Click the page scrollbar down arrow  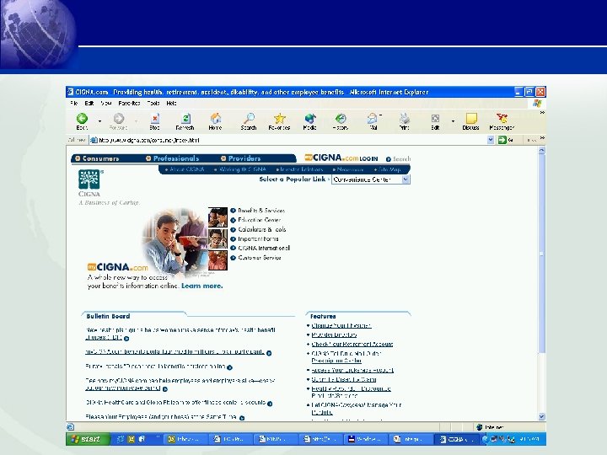click(x=541, y=417)
